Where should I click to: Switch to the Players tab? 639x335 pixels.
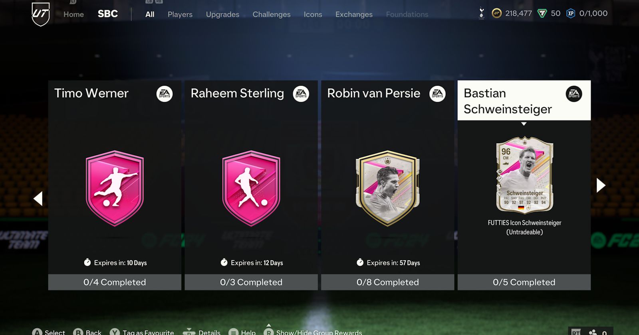pos(180,14)
